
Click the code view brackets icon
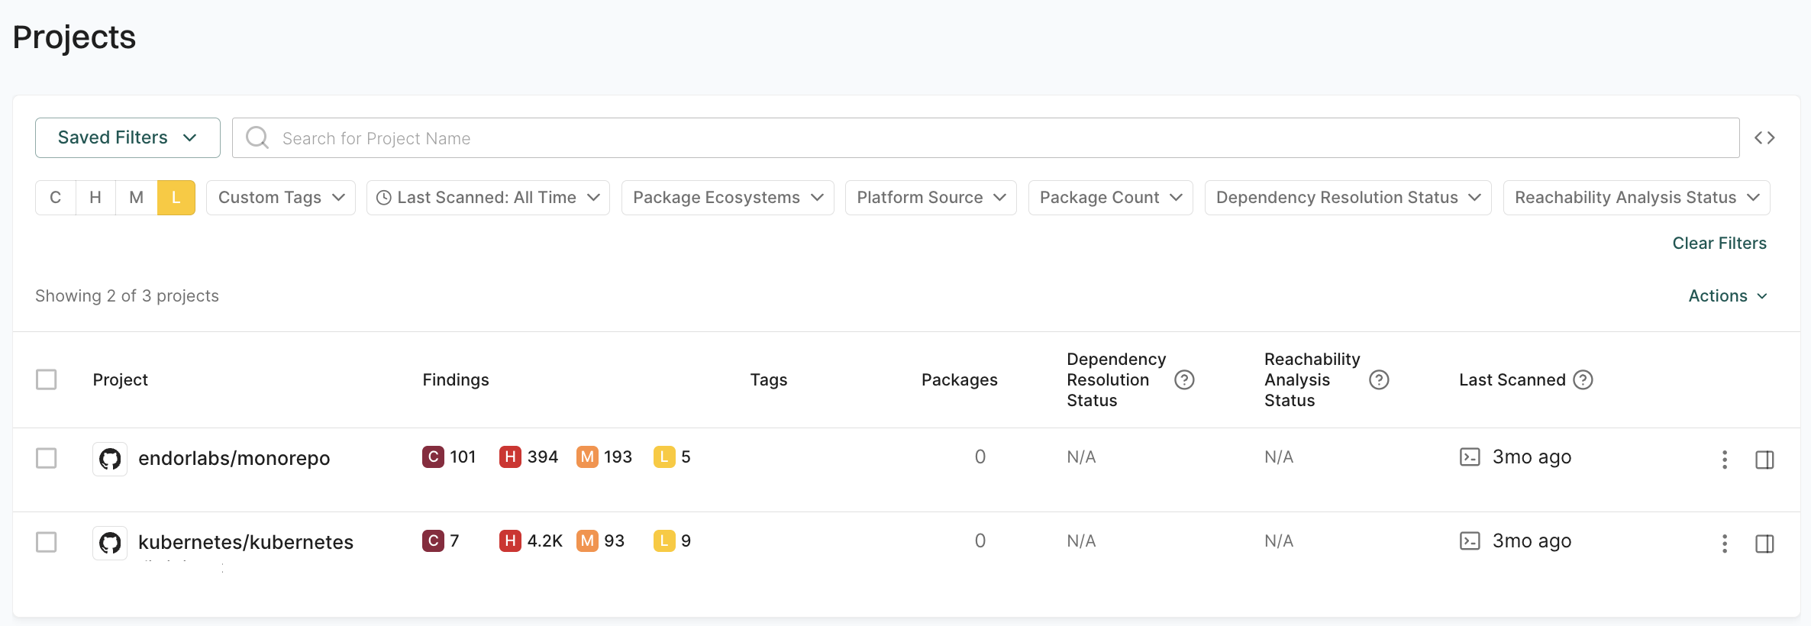1764,138
